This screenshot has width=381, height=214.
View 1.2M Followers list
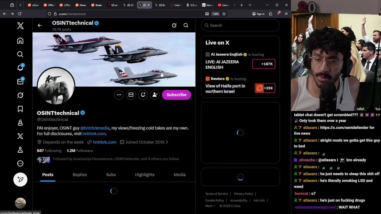tap(80, 151)
